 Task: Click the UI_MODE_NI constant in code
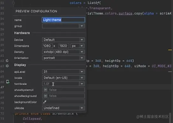coord(162,66)
